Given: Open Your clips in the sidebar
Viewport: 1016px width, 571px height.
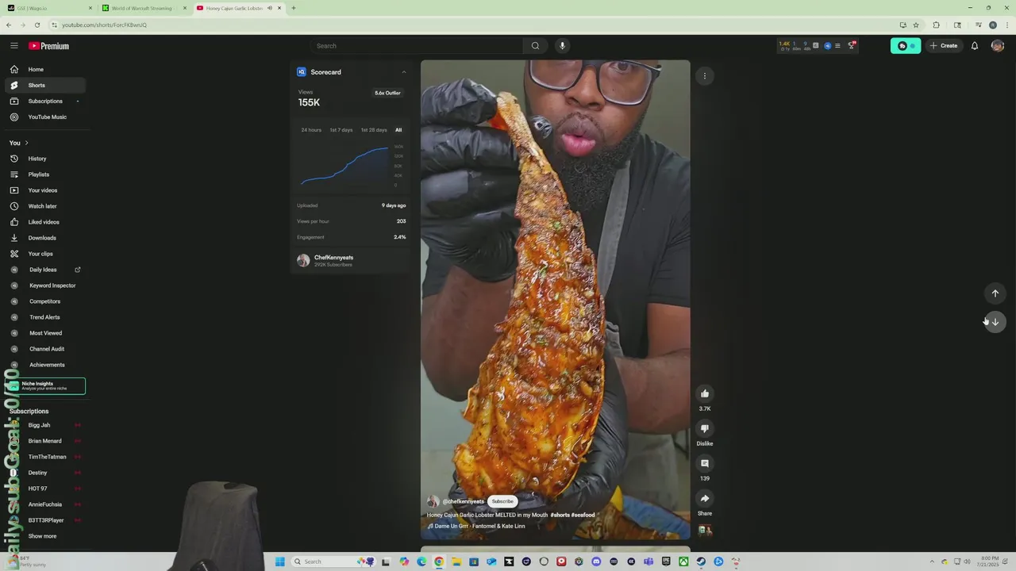Looking at the screenshot, I should (x=44, y=254).
